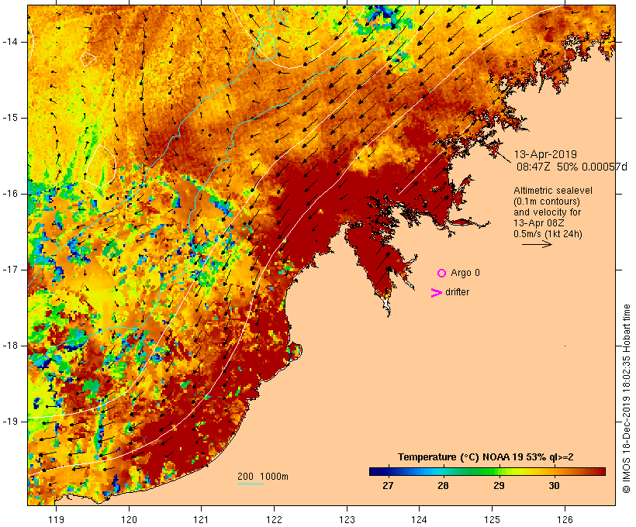Click the '13-Apr 08Z' caption line
This screenshot has height=527, width=636.
point(538,223)
